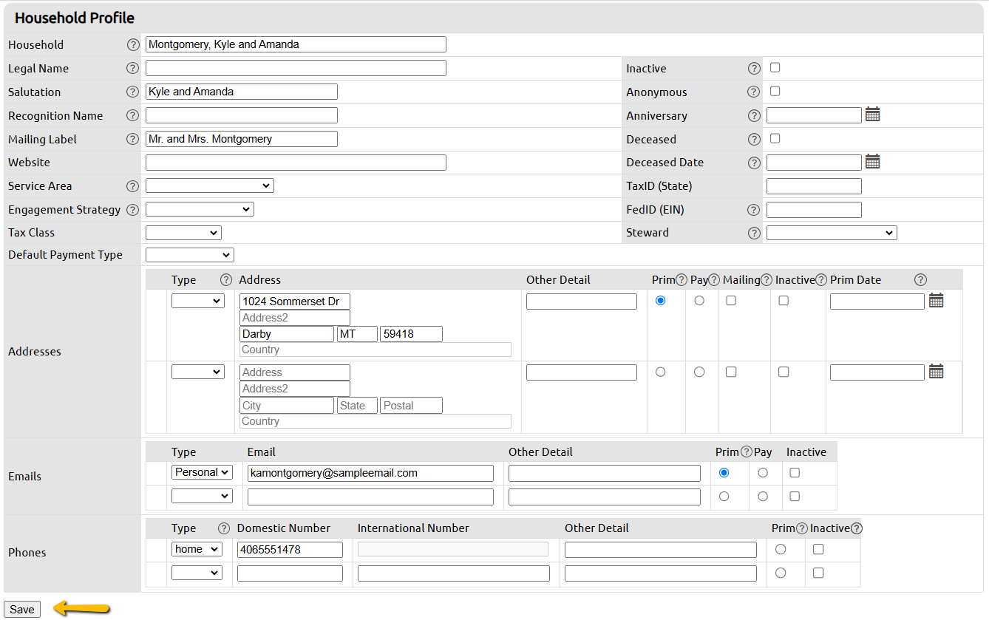This screenshot has width=989, height=620.
Task: Open help icon next to Anonymous
Action: (x=754, y=92)
